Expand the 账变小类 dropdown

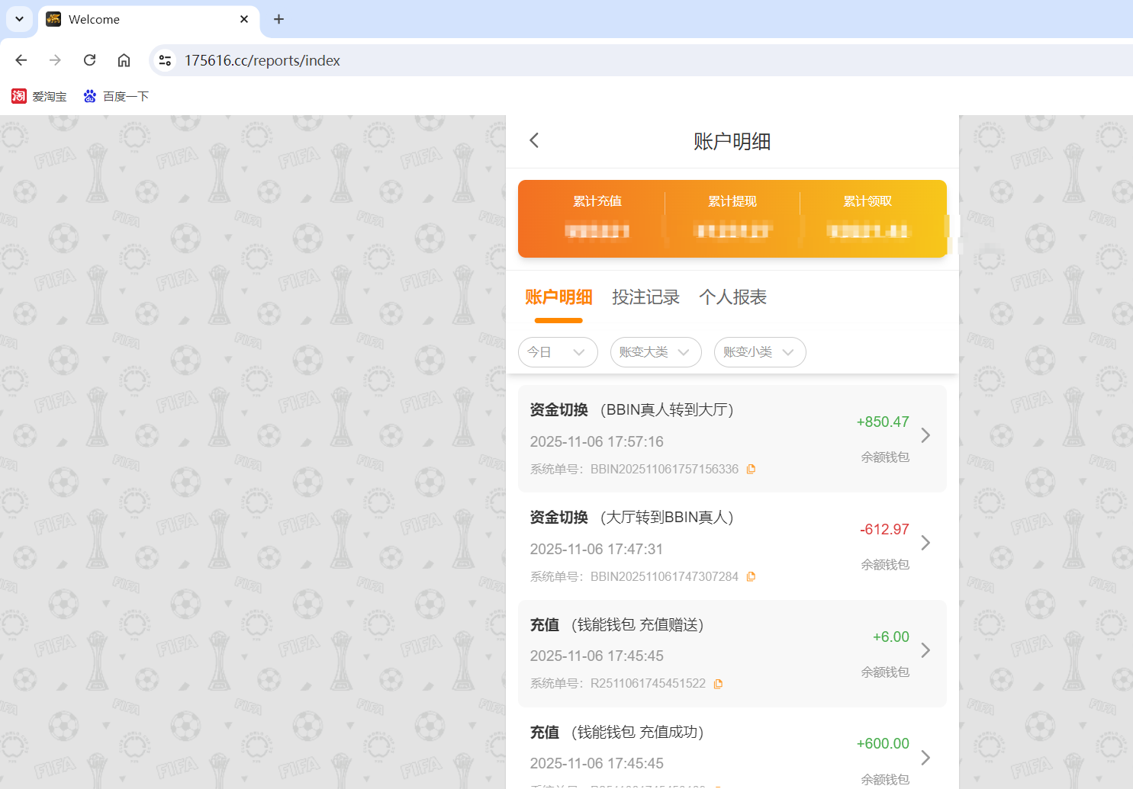click(x=759, y=352)
